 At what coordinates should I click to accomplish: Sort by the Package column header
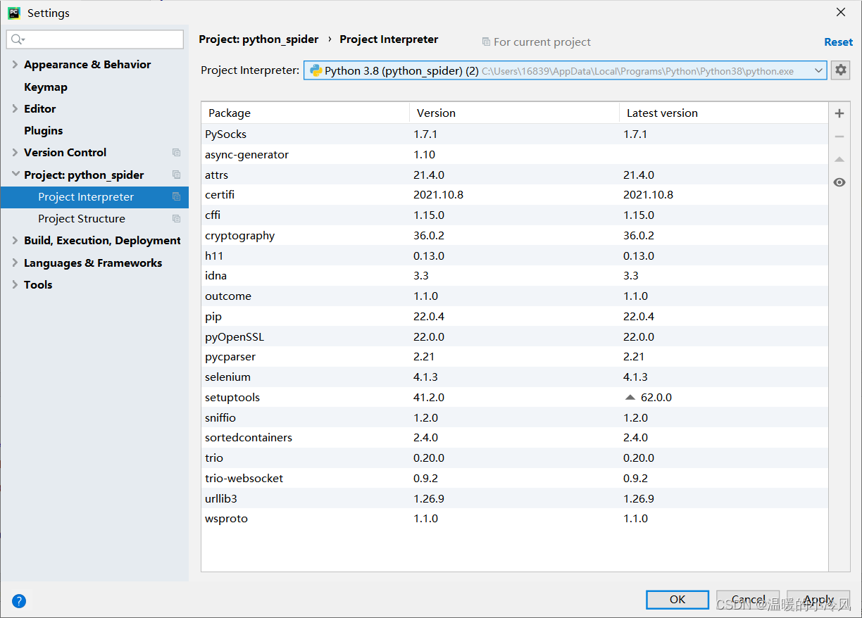[x=305, y=113]
